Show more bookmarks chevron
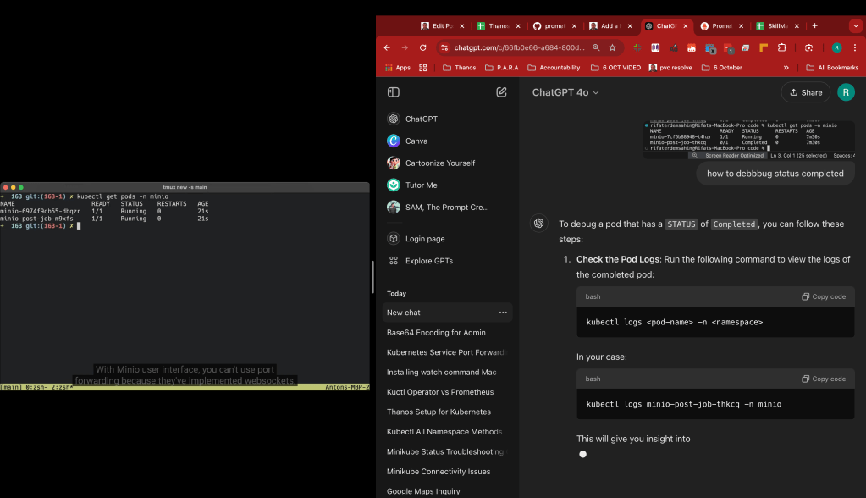This screenshot has width=866, height=498. pos(786,68)
